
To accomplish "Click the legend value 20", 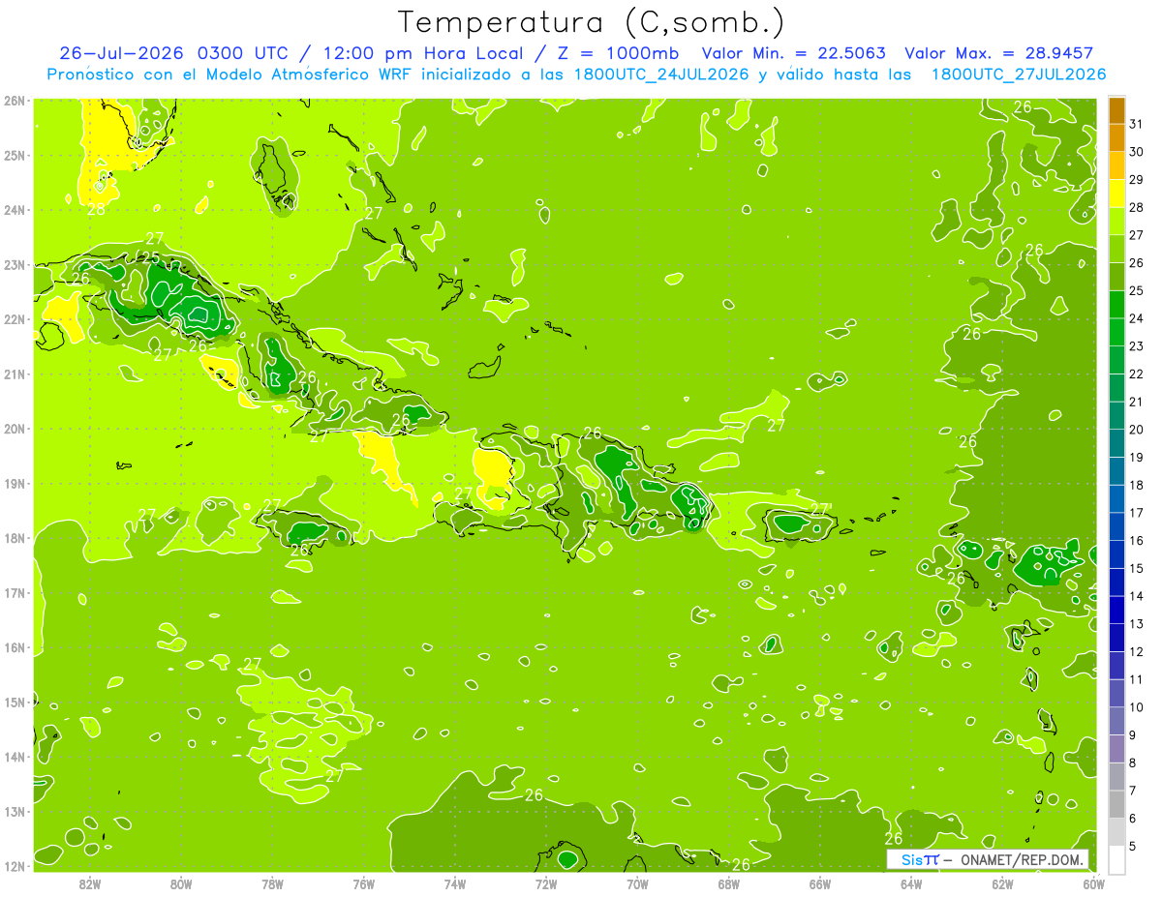I will tap(1136, 430).
